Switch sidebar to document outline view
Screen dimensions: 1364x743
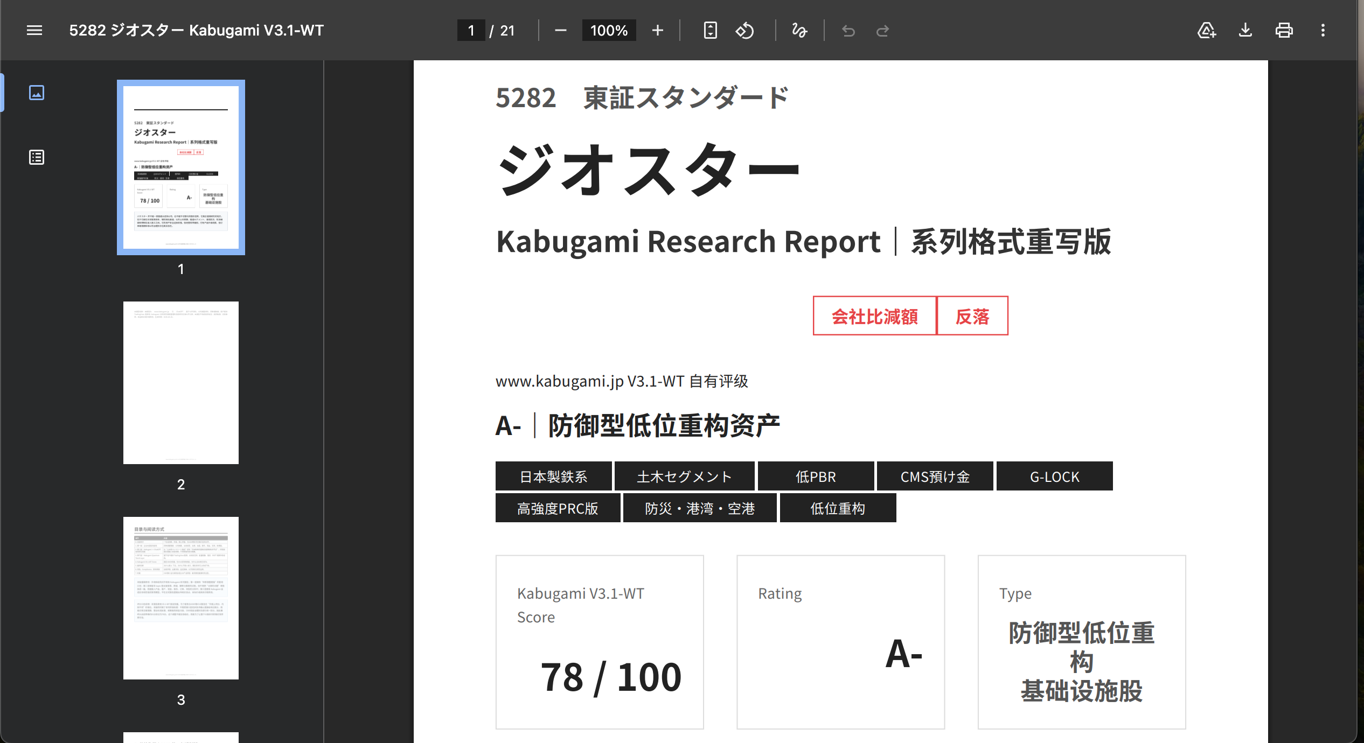(x=37, y=157)
